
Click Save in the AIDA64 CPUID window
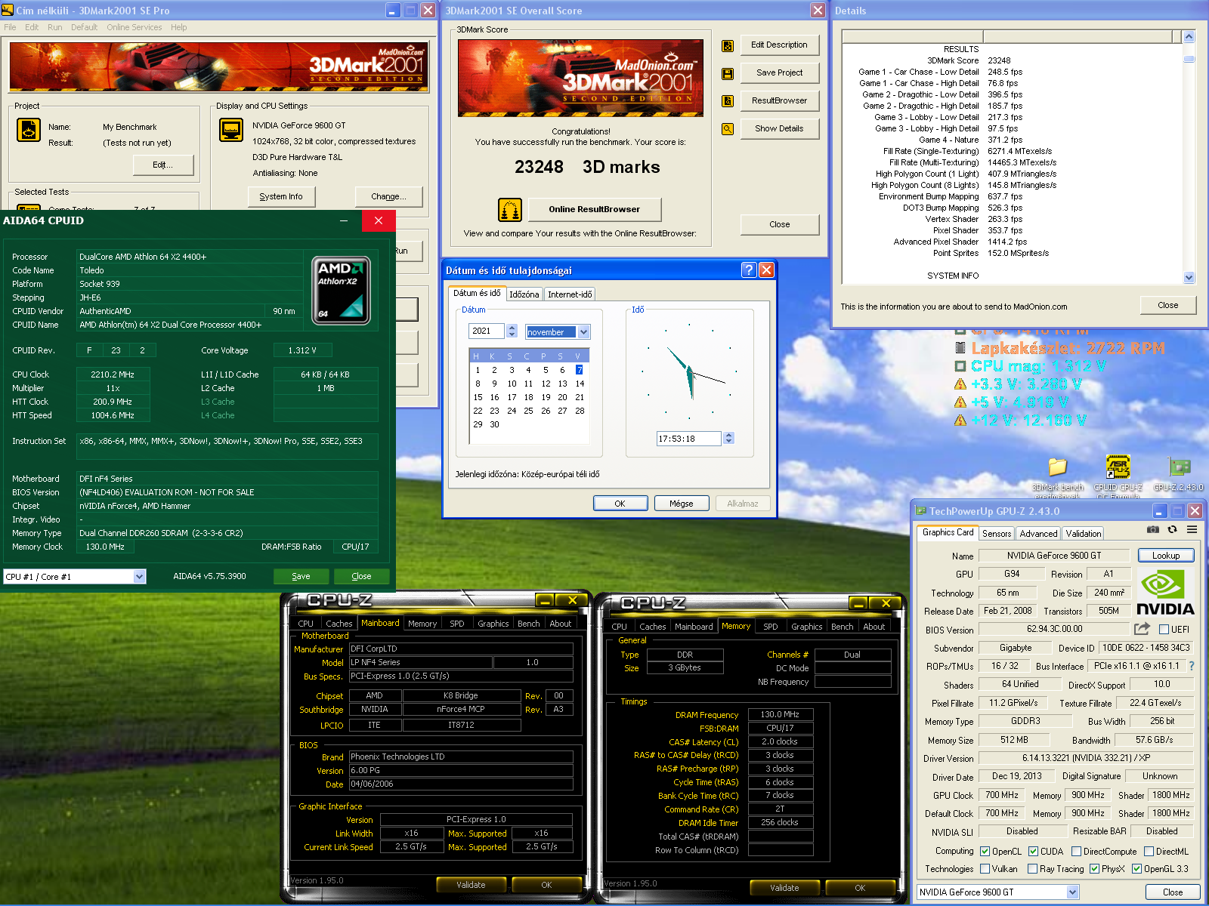pos(301,576)
